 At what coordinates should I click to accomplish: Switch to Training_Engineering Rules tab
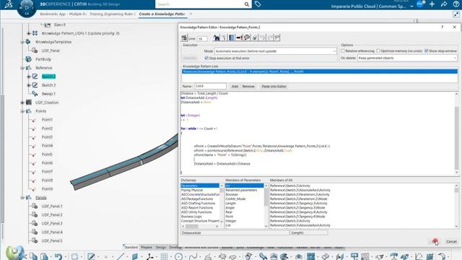pos(113,14)
